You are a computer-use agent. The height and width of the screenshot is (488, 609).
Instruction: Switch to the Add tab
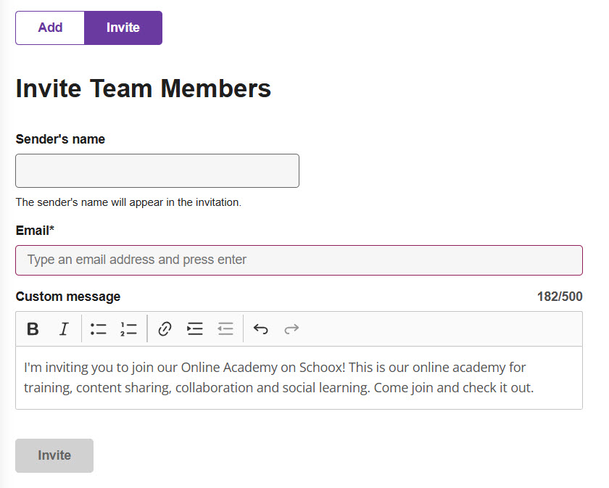pyautogui.click(x=50, y=28)
